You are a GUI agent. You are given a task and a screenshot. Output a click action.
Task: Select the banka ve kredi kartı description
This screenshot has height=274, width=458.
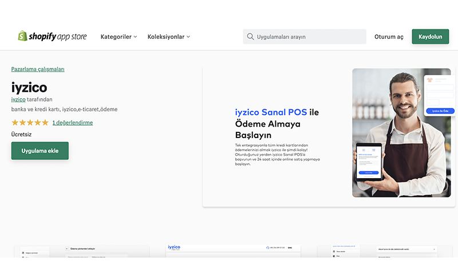coord(64,110)
